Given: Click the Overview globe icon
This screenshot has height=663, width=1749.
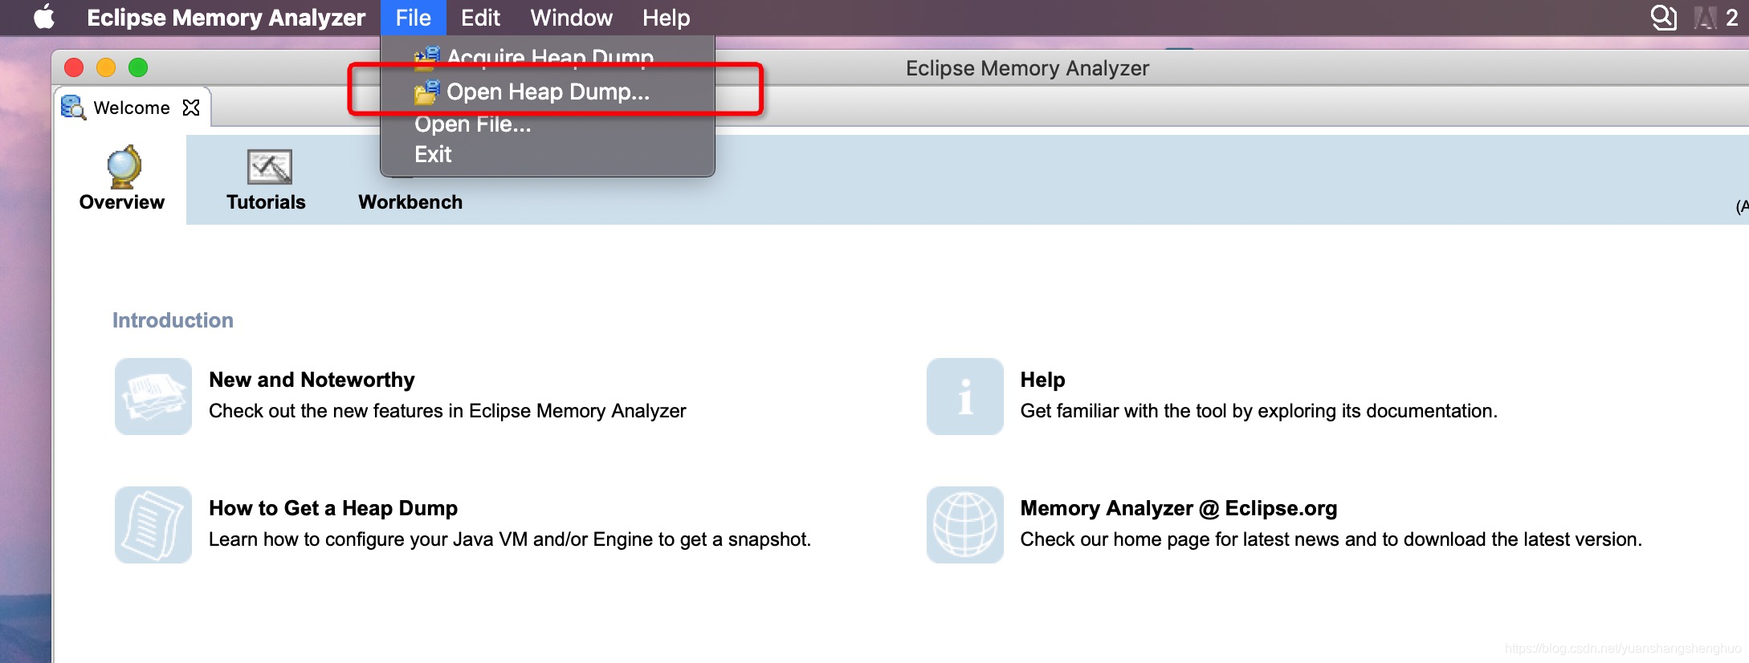Looking at the screenshot, I should pyautogui.click(x=124, y=167).
